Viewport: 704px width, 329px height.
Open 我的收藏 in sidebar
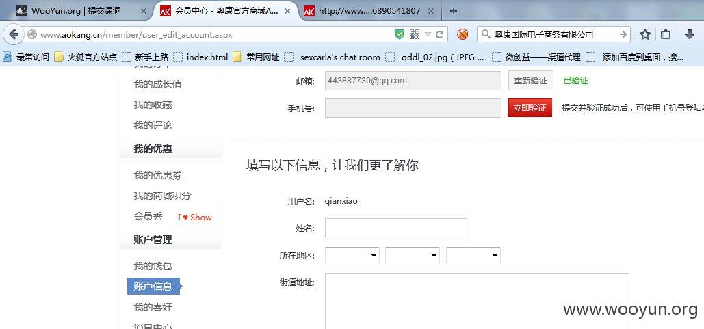coord(153,105)
